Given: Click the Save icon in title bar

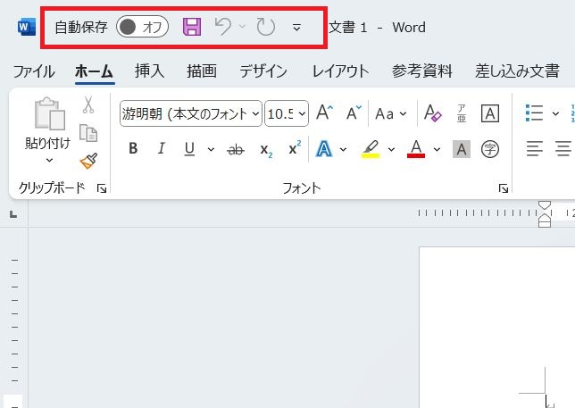Looking at the screenshot, I should pyautogui.click(x=192, y=27).
